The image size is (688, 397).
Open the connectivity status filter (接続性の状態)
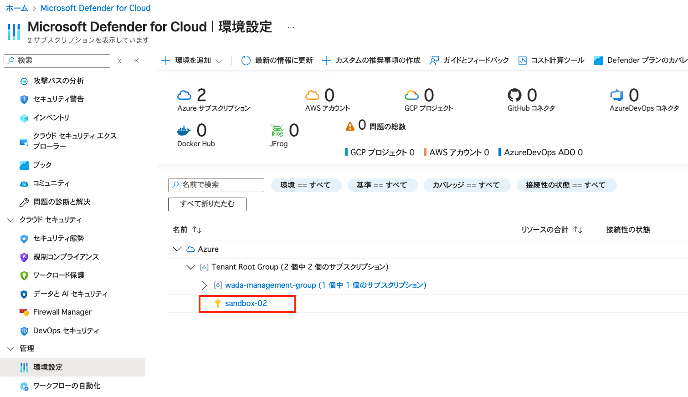(566, 185)
